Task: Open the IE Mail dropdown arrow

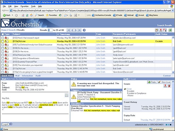Action: 68,15
